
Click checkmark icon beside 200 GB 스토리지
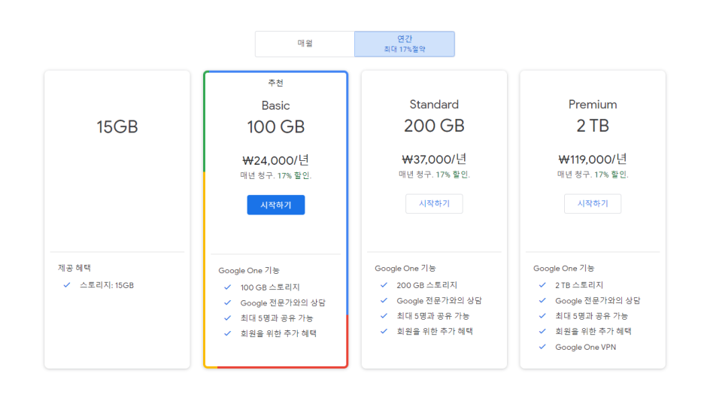click(384, 284)
